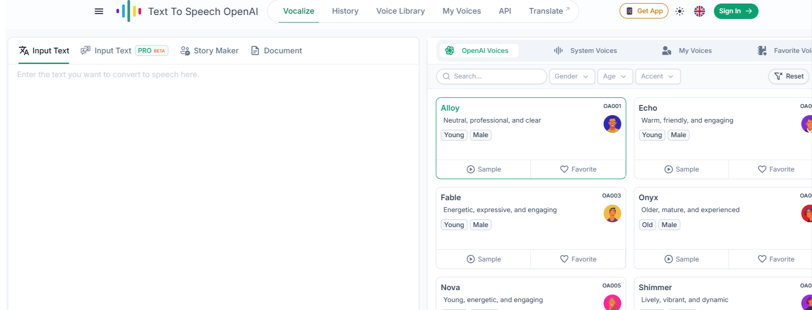Click the Old tag on Onyx

pos(647,225)
